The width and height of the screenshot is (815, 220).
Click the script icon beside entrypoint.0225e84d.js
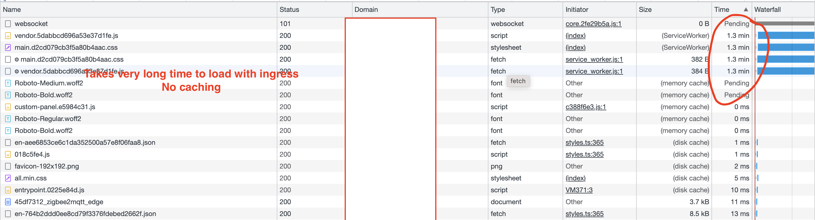8,190
